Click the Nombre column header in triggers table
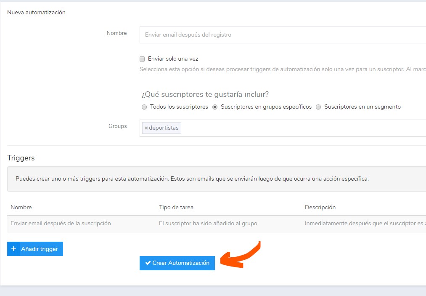Viewport: 426px width, 296px height. [x=21, y=207]
